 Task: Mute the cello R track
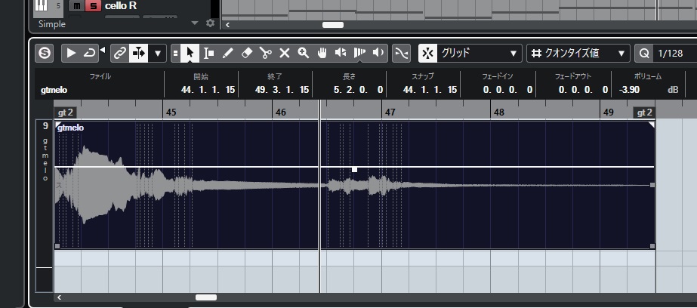76,6
